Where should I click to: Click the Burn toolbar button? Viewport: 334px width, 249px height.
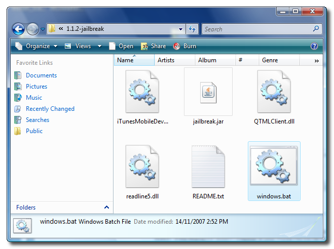pyautogui.click(x=184, y=46)
